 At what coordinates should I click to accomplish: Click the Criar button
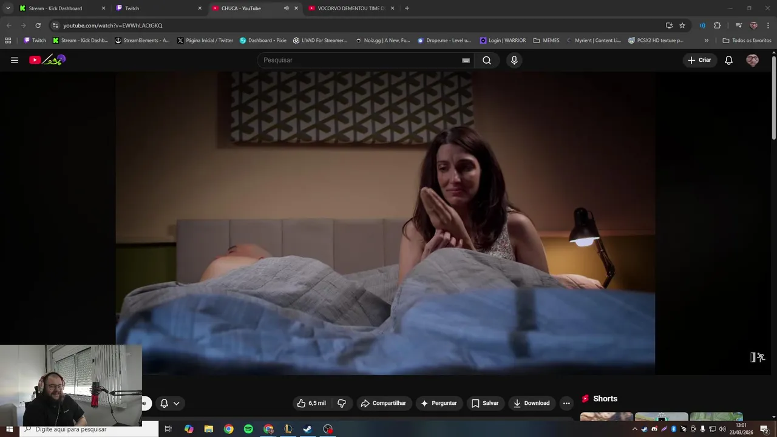pyautogui.click(x=699, y=60)
